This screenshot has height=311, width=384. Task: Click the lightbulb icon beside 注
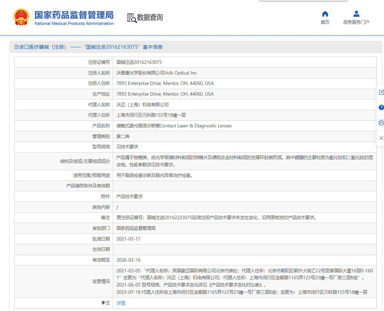click(x=103, y=303)
